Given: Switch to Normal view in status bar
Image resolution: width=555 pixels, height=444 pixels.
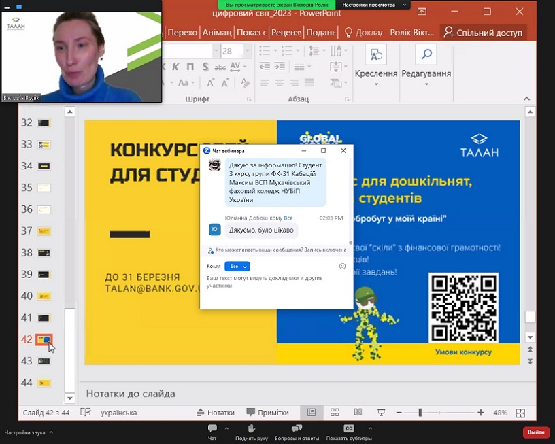Looking at the screenshot, I should (x=312, y=412).
